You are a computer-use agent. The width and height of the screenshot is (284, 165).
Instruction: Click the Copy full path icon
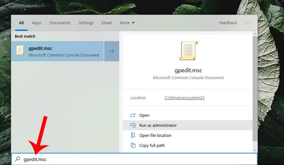click(x=133, y=146)
